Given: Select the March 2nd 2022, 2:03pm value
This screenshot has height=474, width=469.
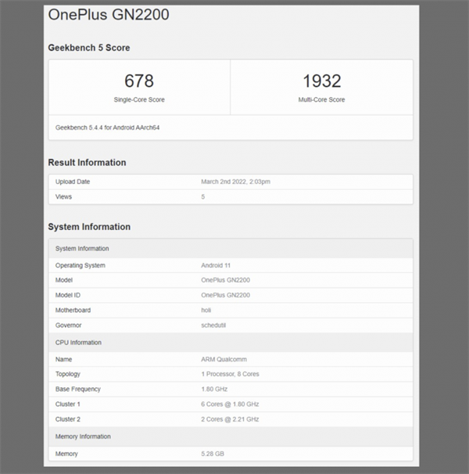Looking at the screenshot, I should coord(236,181).
